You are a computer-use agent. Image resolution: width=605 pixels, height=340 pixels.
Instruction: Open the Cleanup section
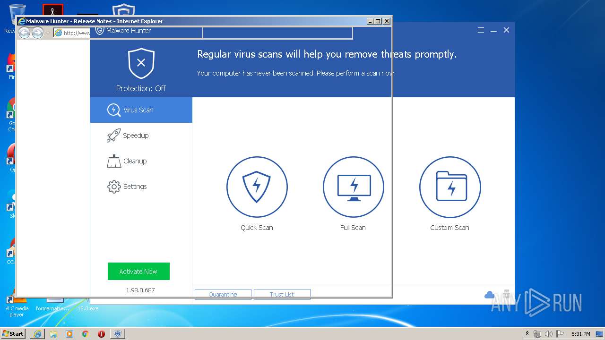[x=141, y=161]
